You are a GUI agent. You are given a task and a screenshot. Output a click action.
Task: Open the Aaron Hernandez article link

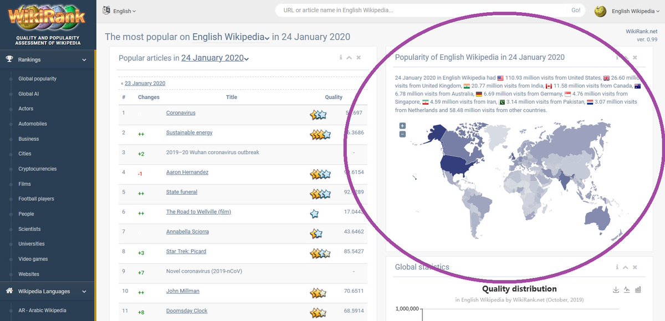click(x=187, y=172)
